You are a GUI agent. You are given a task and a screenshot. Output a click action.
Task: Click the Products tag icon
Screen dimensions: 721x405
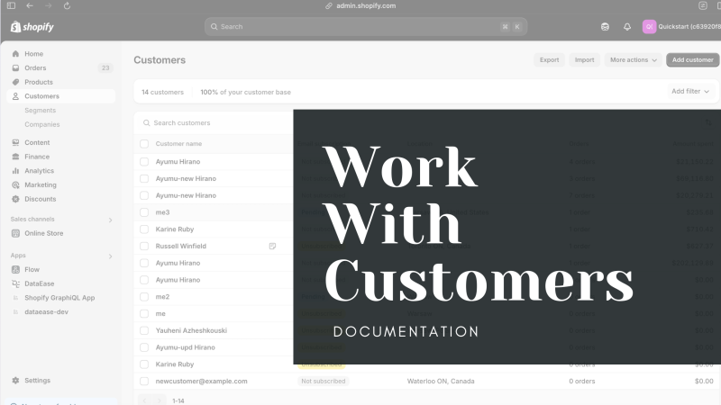coord(15,82)
